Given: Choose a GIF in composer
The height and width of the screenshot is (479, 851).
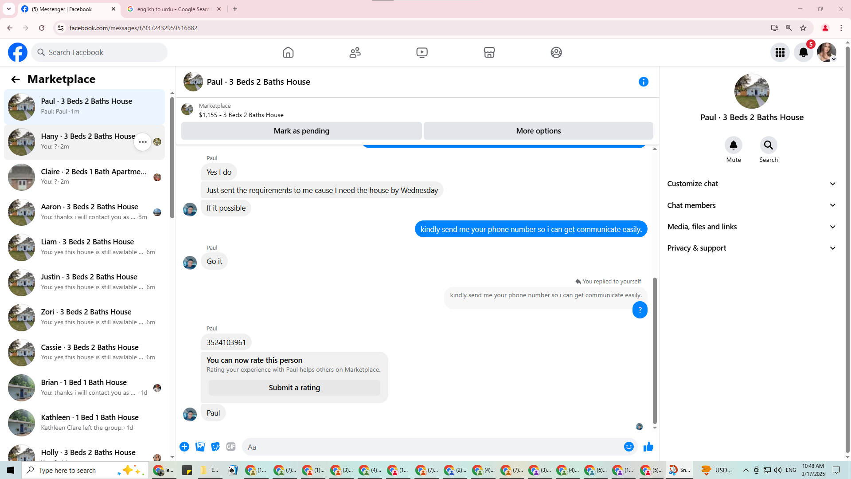Looking at the screenshot, I should click(231, 447).
